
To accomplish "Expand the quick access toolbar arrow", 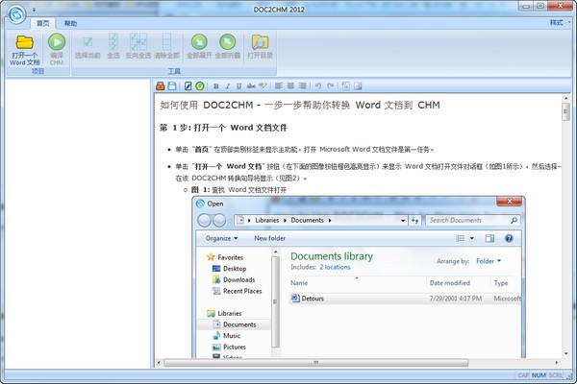I will pos(34,10).
